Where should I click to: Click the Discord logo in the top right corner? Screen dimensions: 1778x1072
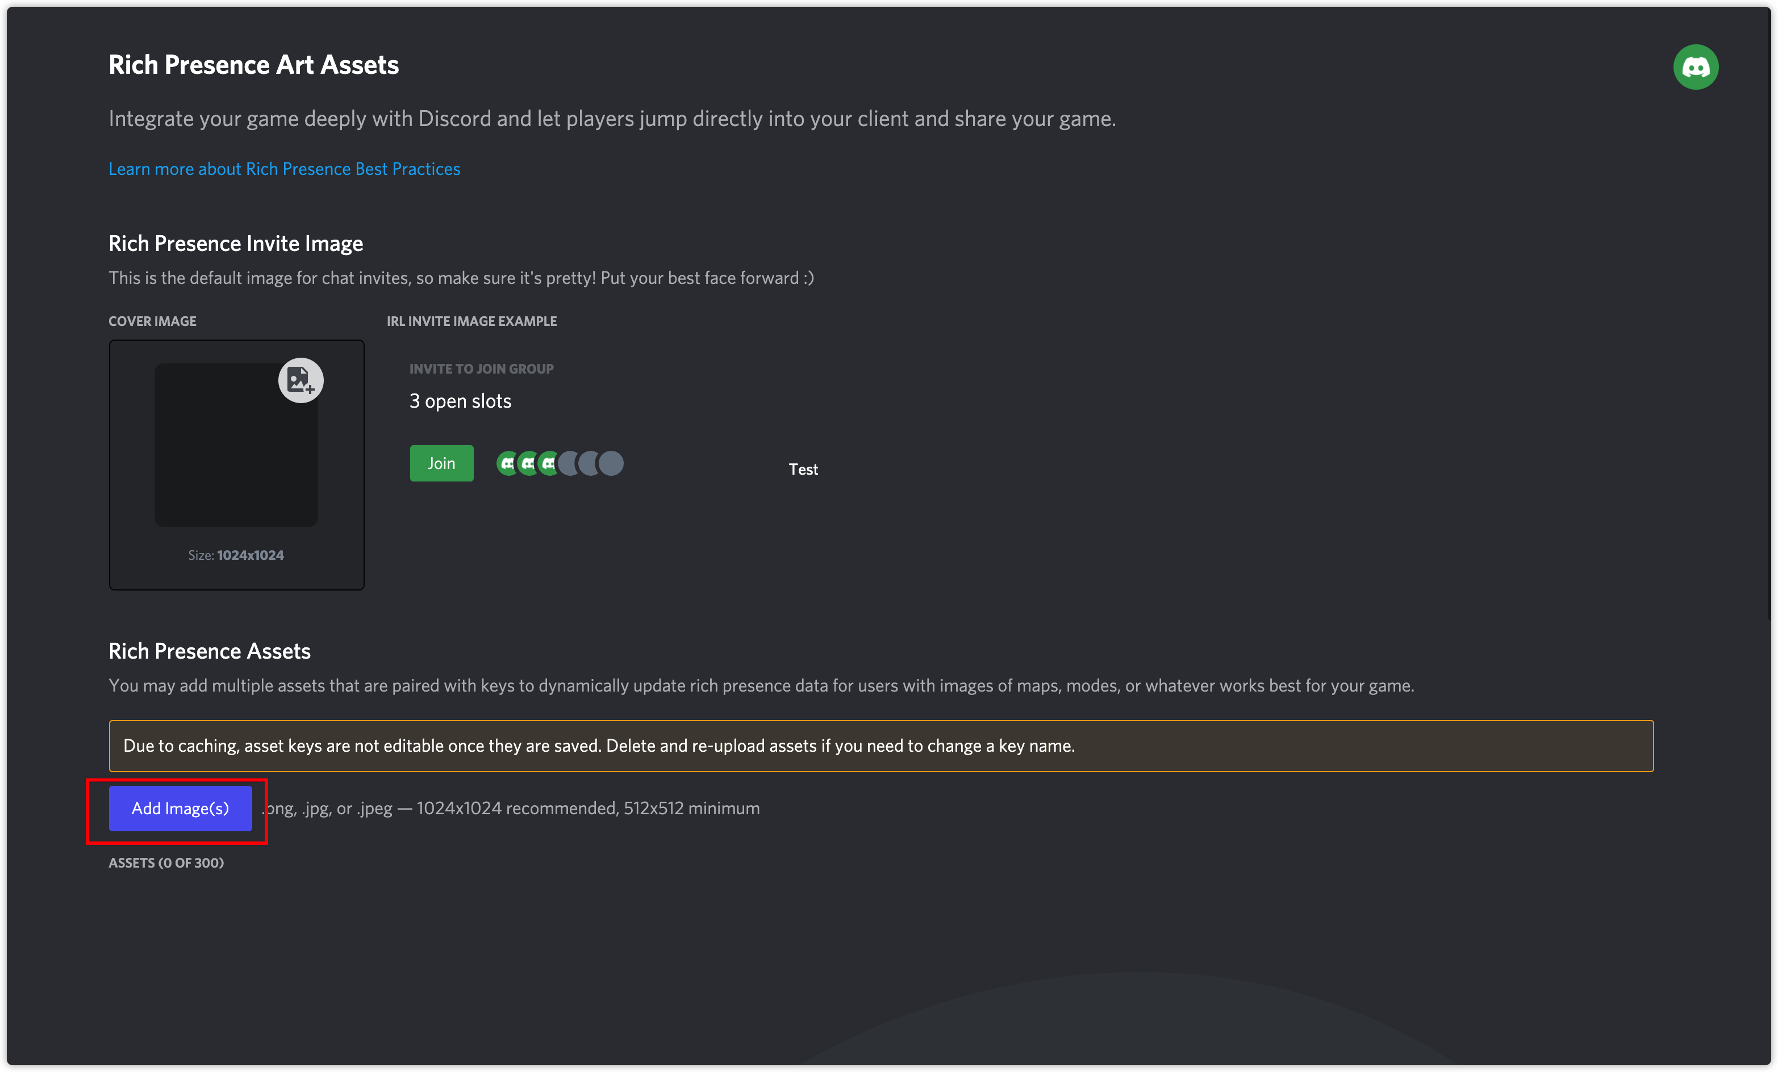tap(1696, 66)
